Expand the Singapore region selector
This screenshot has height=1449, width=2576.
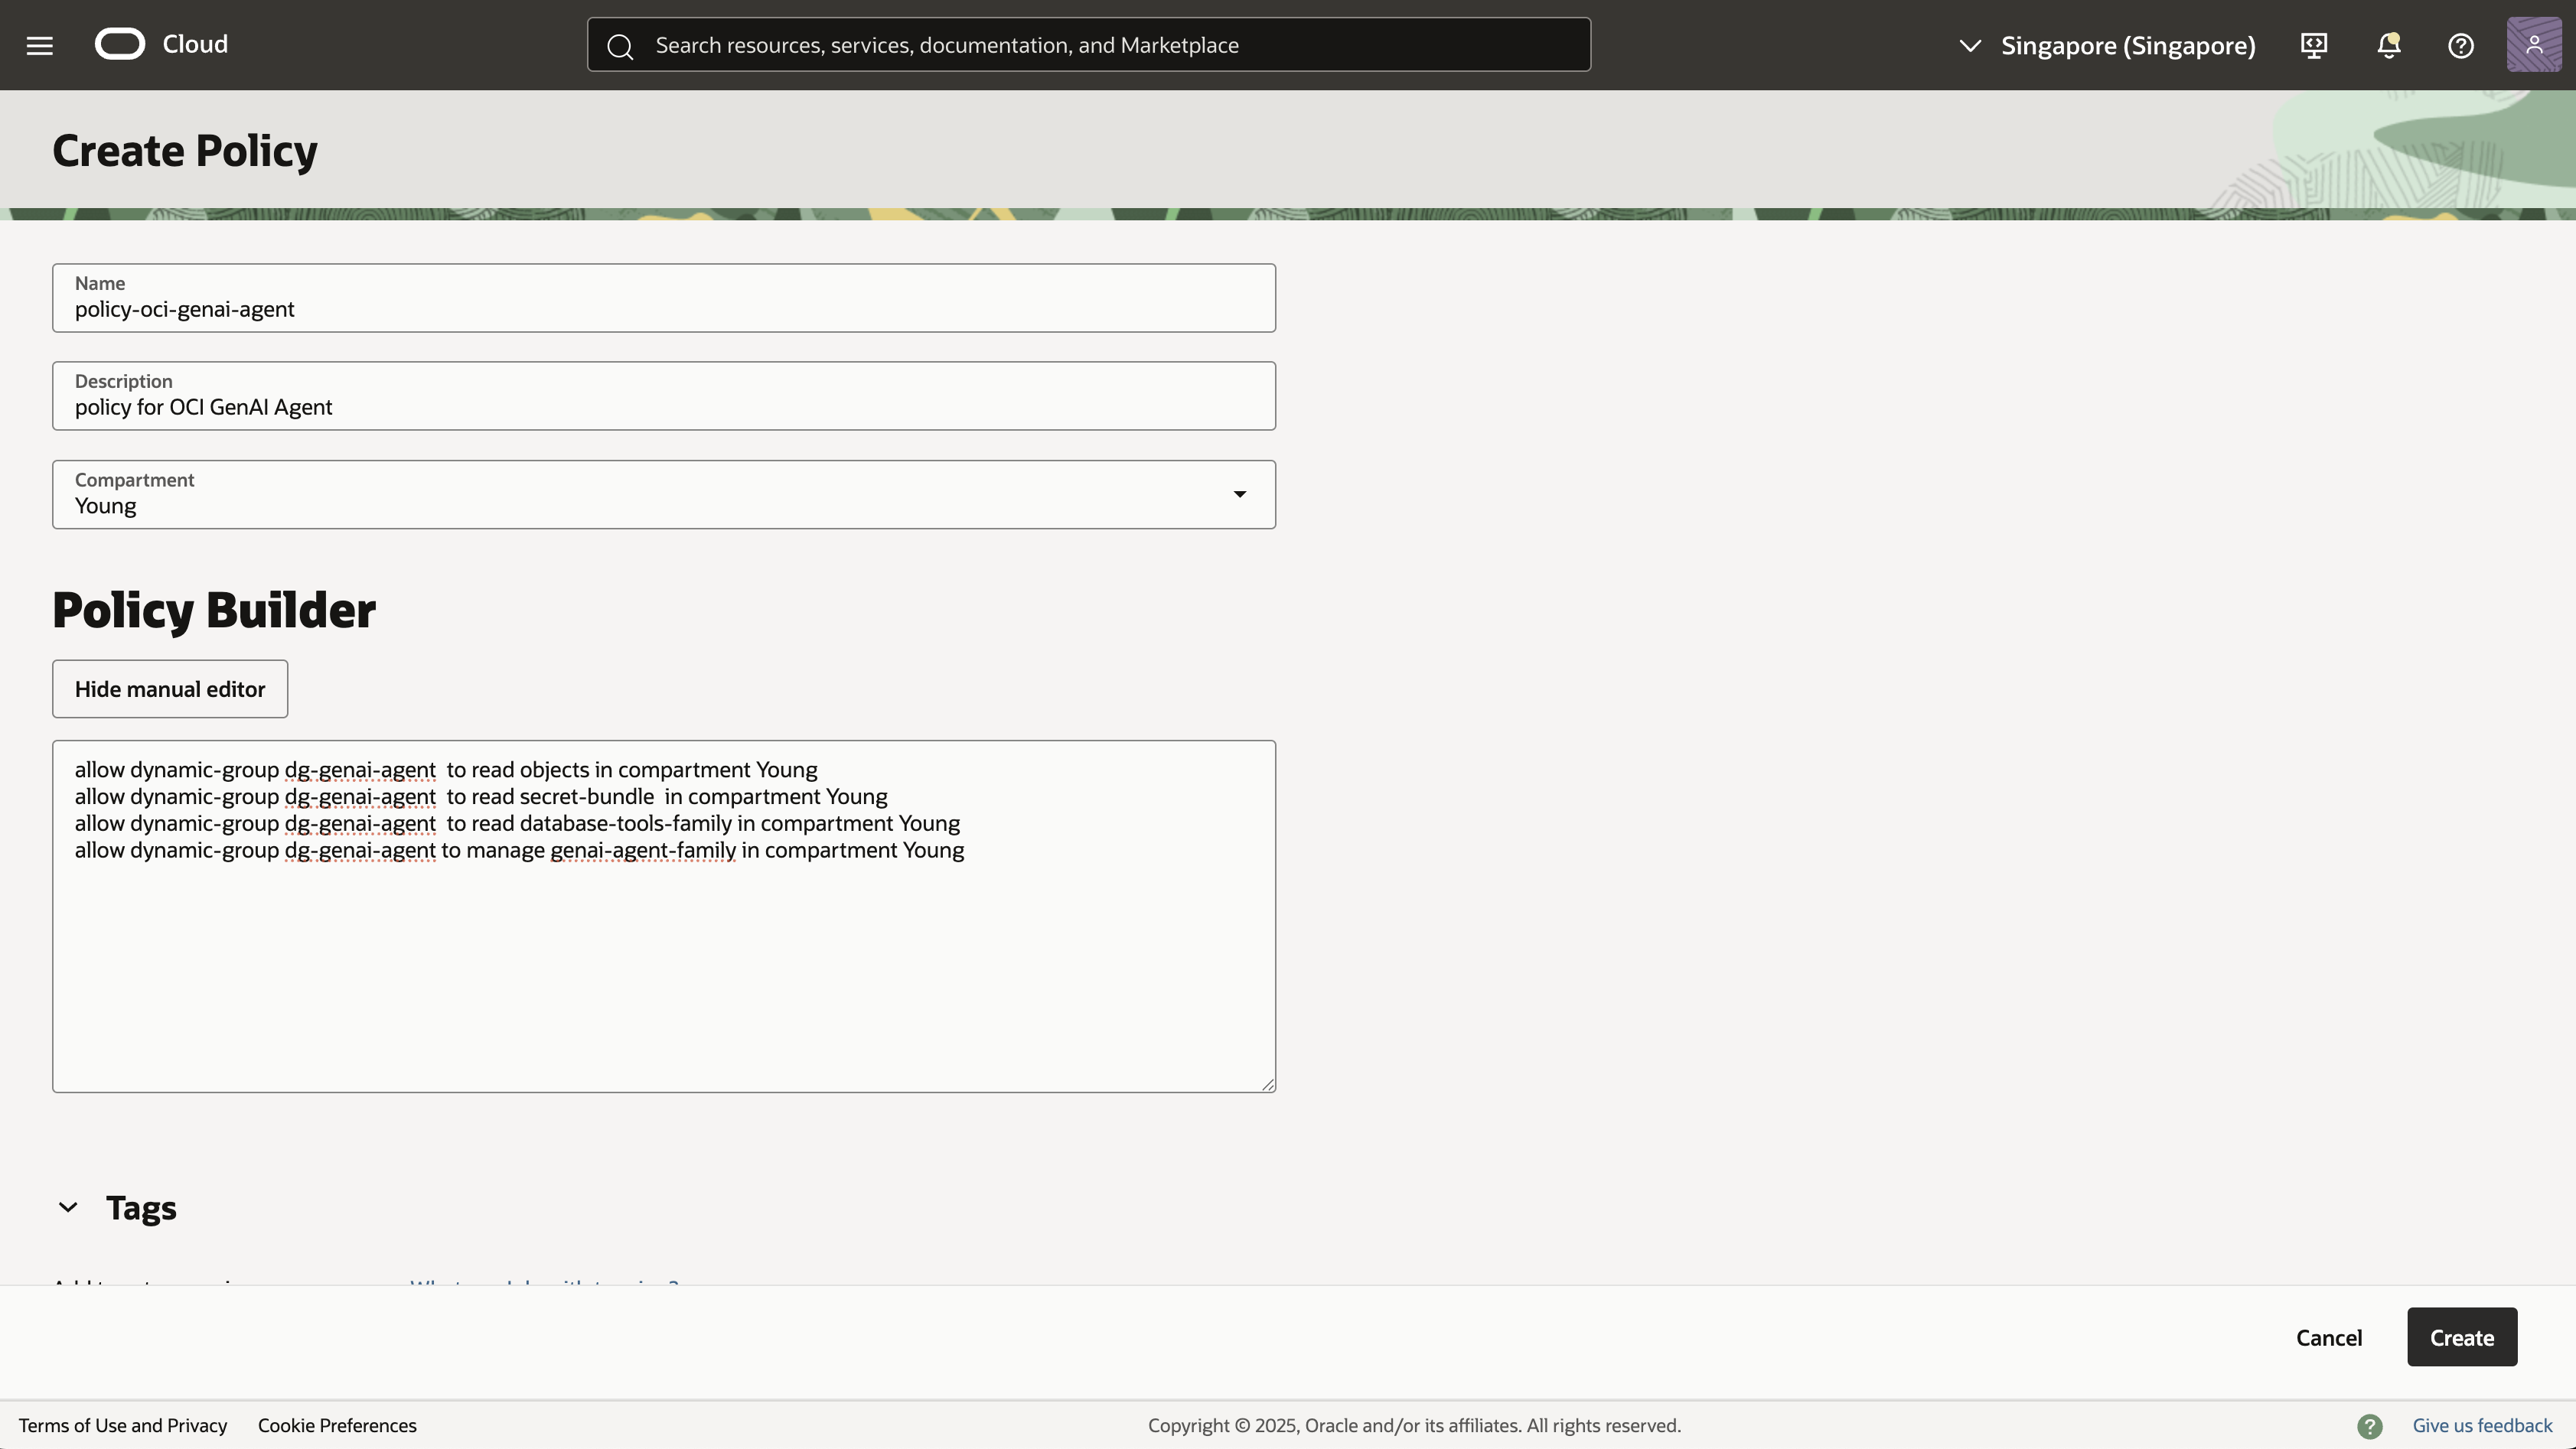[x=2106, y=45]
